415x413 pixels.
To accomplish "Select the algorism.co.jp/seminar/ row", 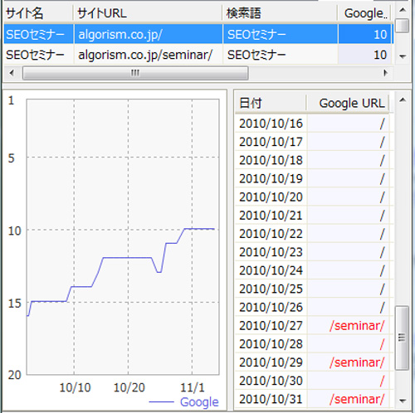I will coord(198,55).
